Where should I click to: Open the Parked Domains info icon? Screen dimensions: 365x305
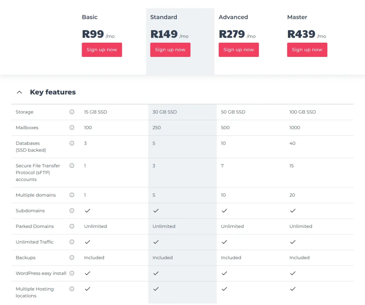(x=72, y=226)
